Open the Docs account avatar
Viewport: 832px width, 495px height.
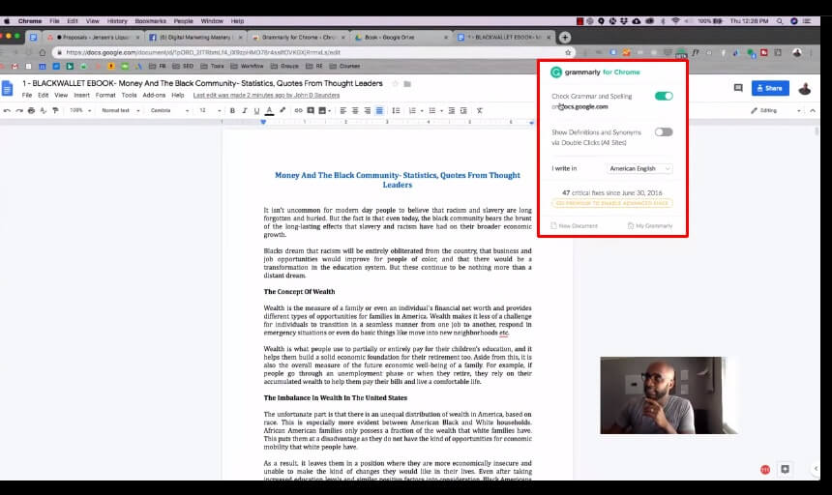[x=805, y=88]
